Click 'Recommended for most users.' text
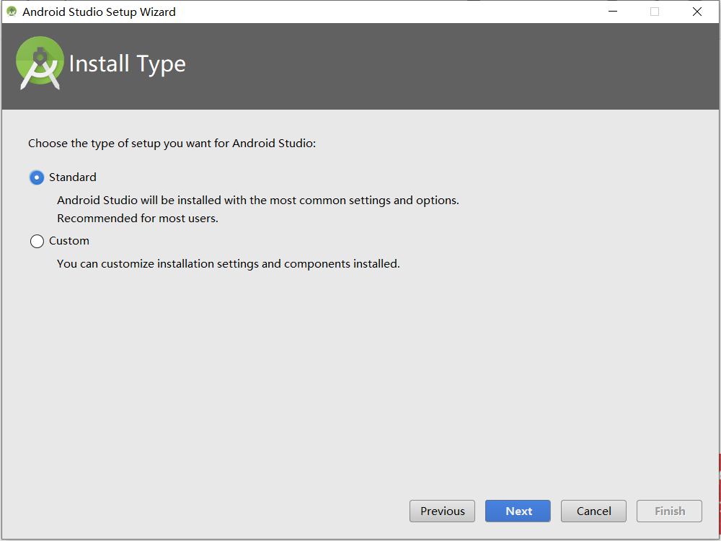 138,219
